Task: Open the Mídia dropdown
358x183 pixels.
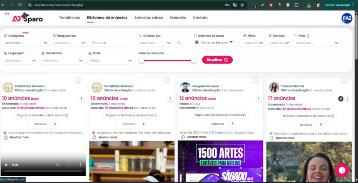Action: point(253,43)
